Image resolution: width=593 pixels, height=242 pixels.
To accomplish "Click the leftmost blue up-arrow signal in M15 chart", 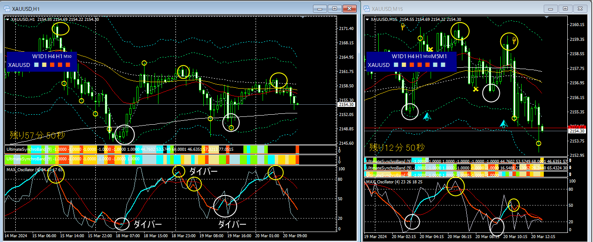I will click(x=427, y=116).
